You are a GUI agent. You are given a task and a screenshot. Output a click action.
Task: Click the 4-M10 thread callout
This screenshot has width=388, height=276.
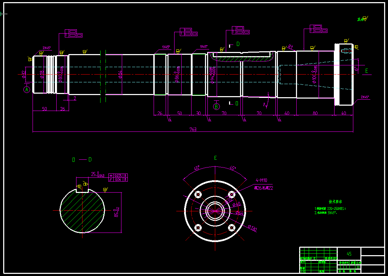click(261, 180)
